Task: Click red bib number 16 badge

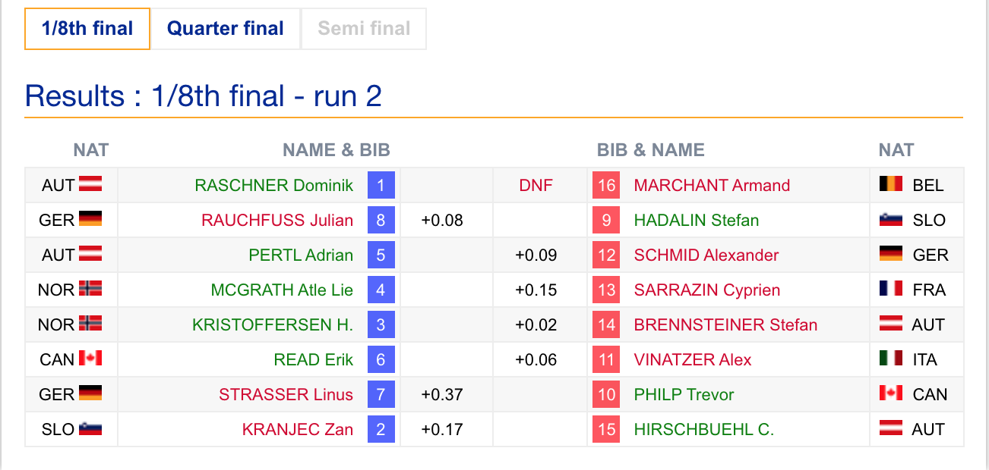Action: 606,185
